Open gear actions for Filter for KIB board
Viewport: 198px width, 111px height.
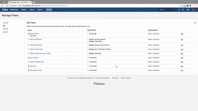182,45
